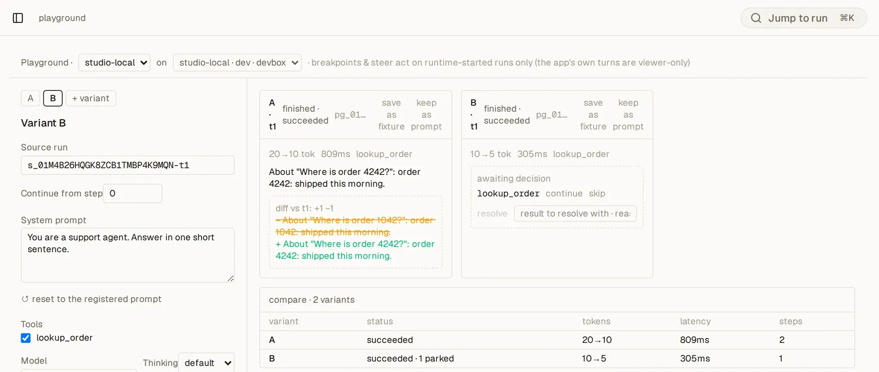Click the pg_01… run ID in card A
The height and width of the screenshot is (372, 879).
click(x=350, y=115)
